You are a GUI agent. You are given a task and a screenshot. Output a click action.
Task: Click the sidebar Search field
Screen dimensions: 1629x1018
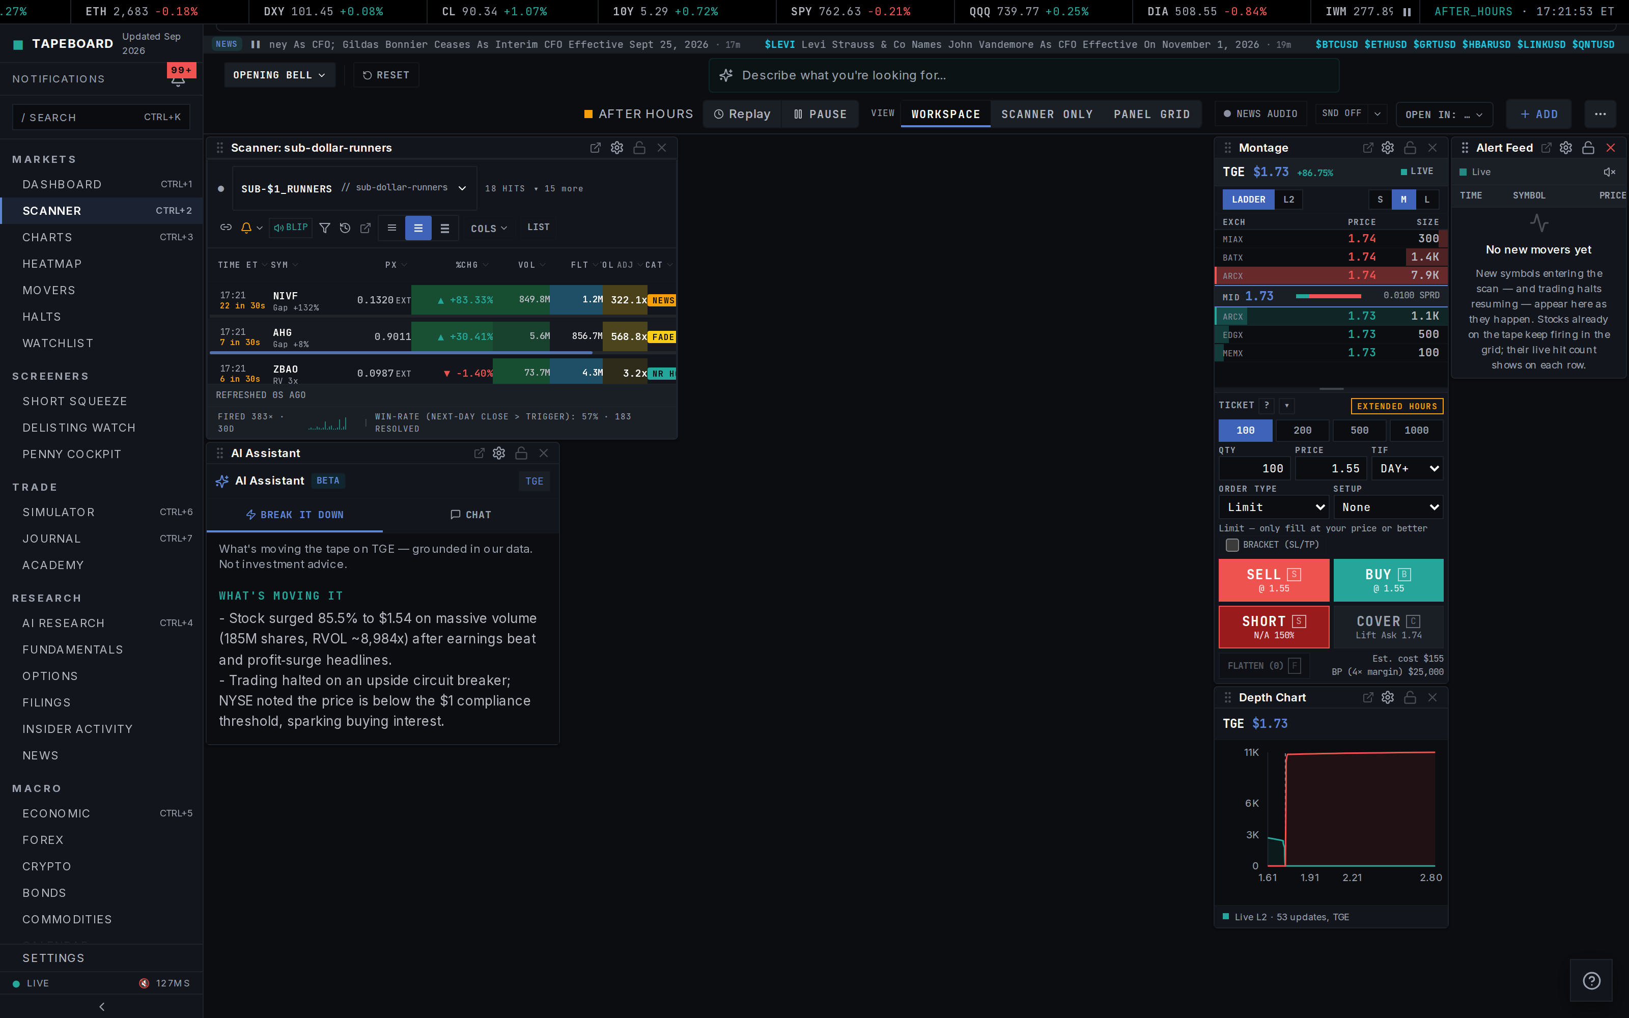(101, 117)
